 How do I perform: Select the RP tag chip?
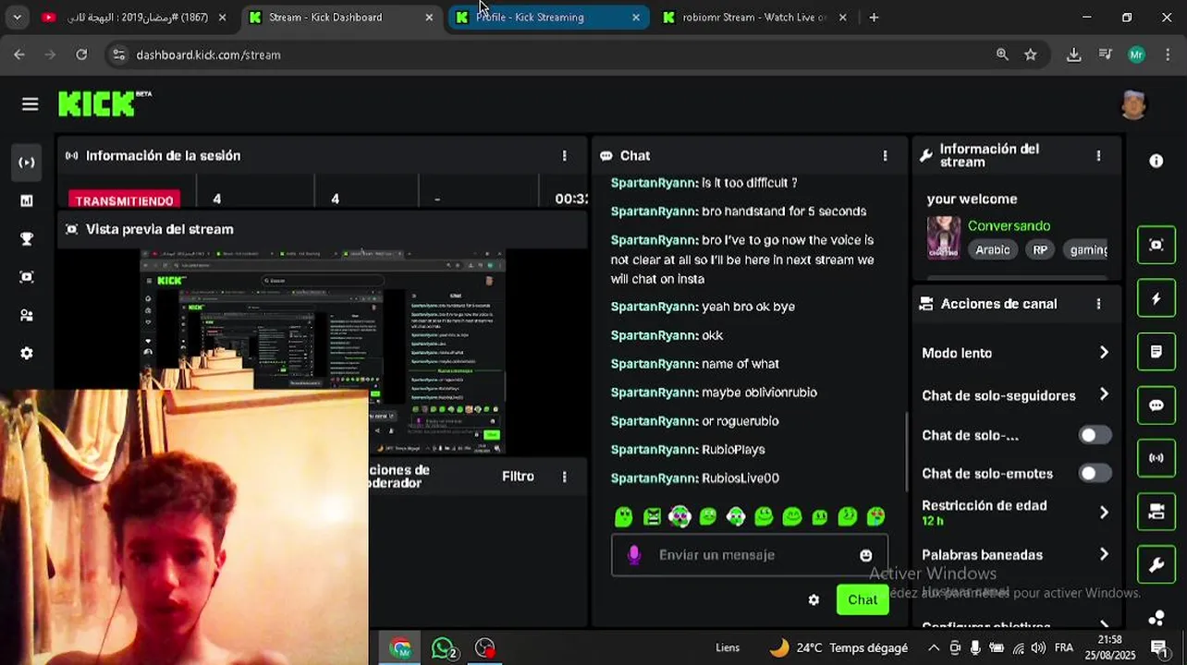pyautogui.click(x=1040, y=249)
